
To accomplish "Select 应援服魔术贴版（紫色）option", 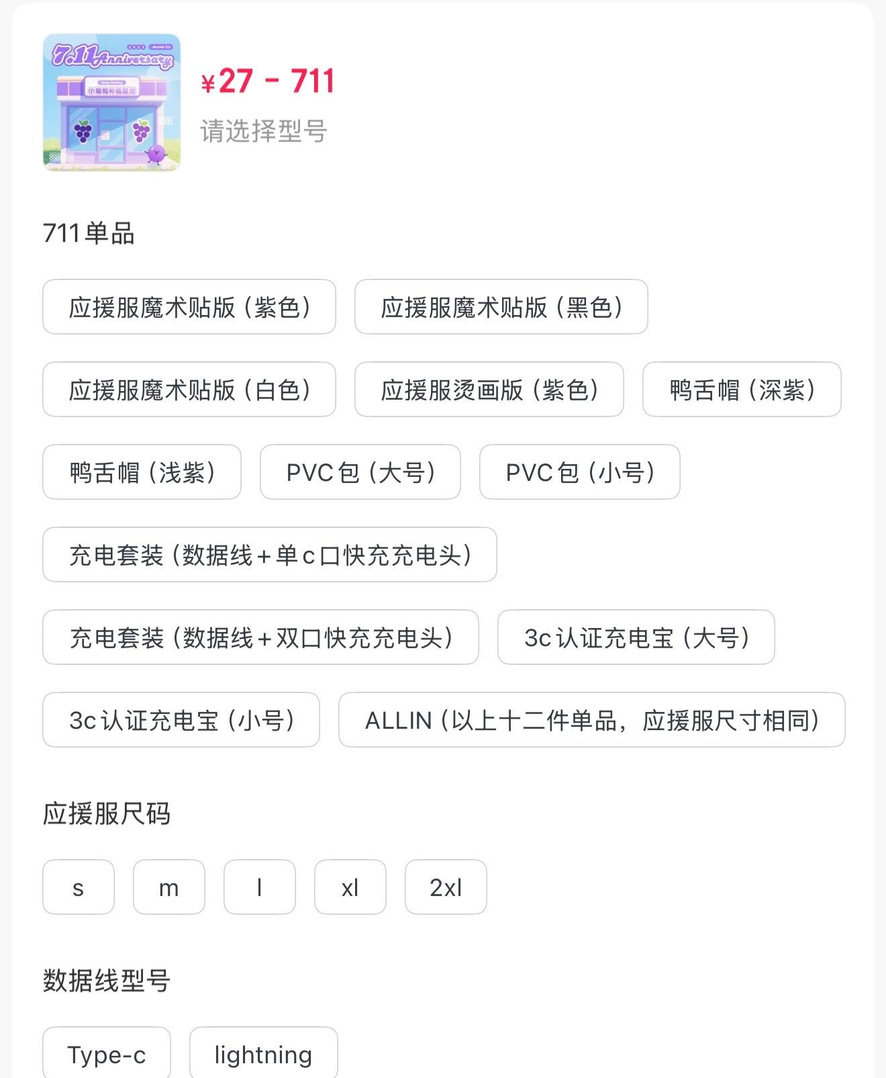I will point(189,307).
